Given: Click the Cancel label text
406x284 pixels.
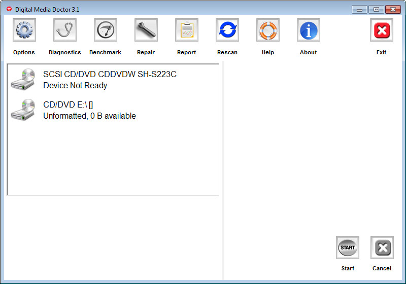Looking at the screenshot, I should tap(382, 268).
